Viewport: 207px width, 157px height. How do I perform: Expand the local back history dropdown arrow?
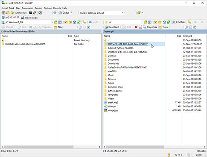tap(93, 22)
